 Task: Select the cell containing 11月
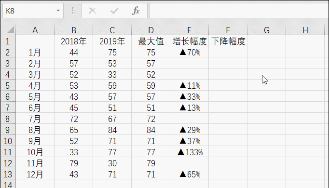pyautogui.click(x=35, y=163)
